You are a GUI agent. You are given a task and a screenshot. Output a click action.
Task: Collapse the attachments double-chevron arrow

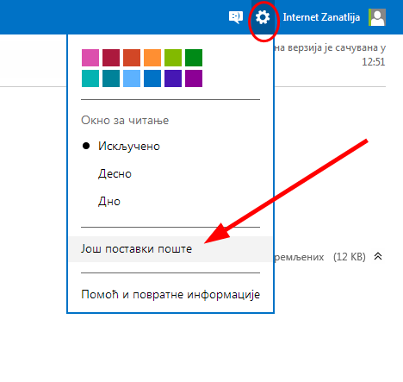[378, 256]
